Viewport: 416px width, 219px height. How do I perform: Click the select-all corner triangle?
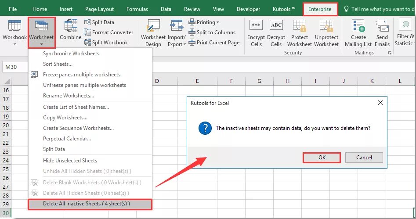click(7, 81)
